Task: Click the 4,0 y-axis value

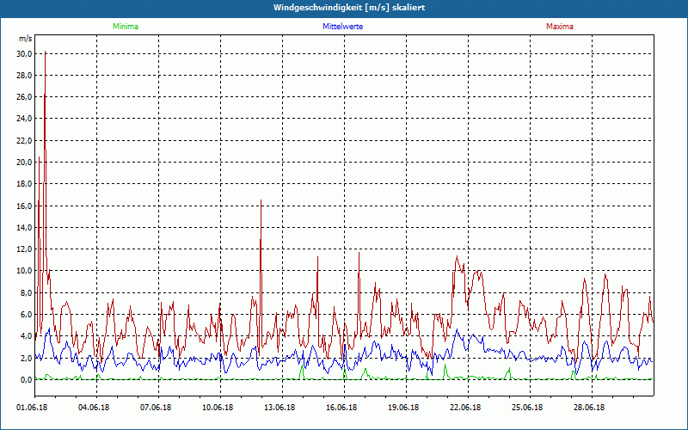Action: (27, 336)
